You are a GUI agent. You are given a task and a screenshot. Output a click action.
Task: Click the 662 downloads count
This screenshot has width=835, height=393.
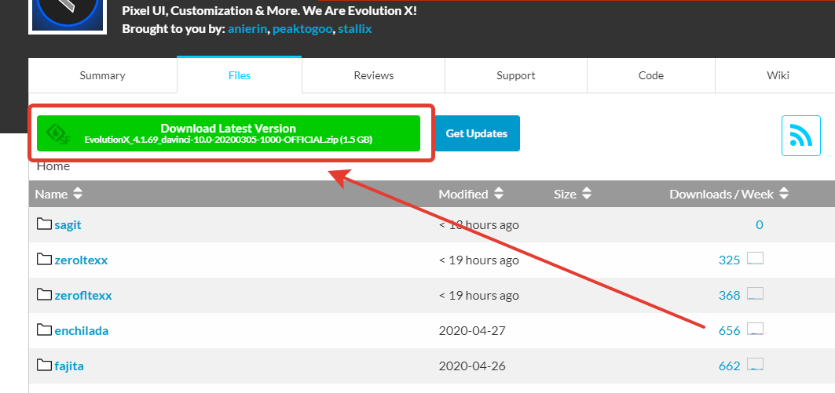click(729, 366)
